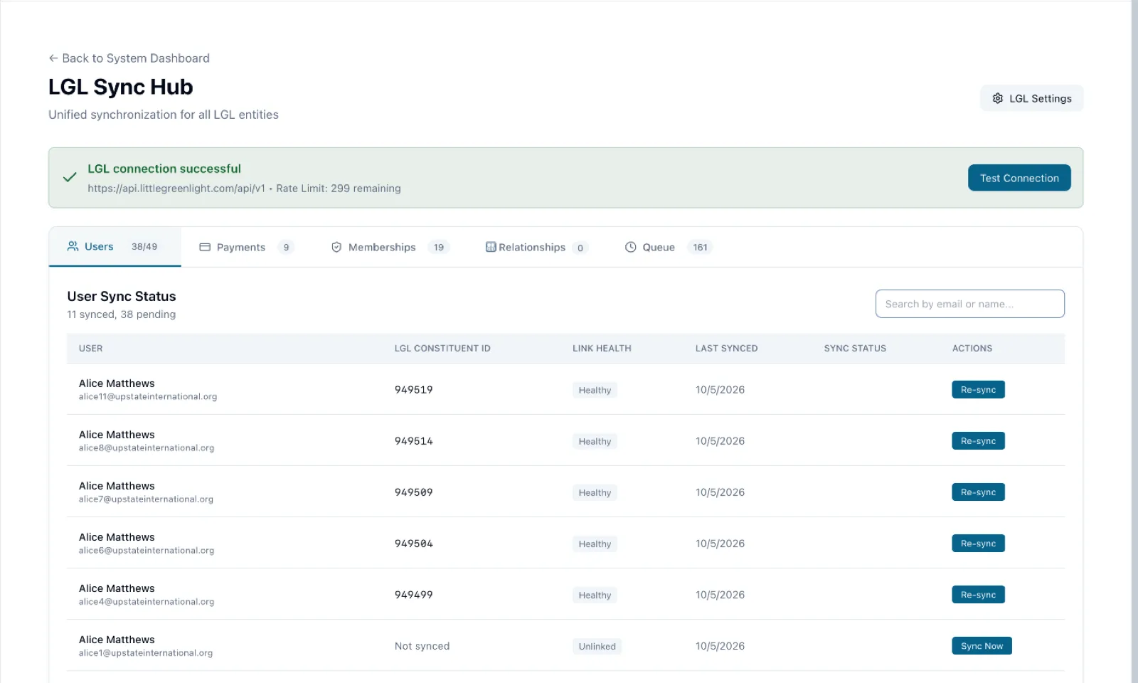This screenshot has height=683, width=1138.
Task: Select the Relationships tab
Action: [x=536, y=247]
